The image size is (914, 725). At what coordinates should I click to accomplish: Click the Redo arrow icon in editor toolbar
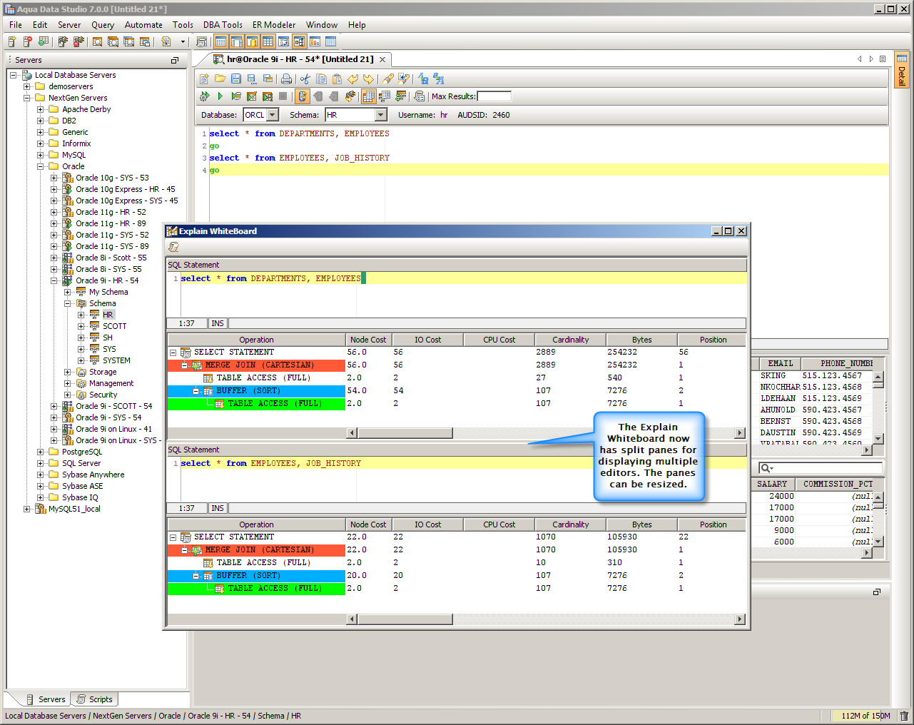(x=368, y=79)
